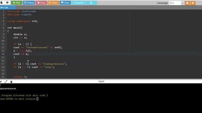This screenshot has height=113, width=202.
Task: Collapse the fold arrow at line 11
Action: (6, 44)
